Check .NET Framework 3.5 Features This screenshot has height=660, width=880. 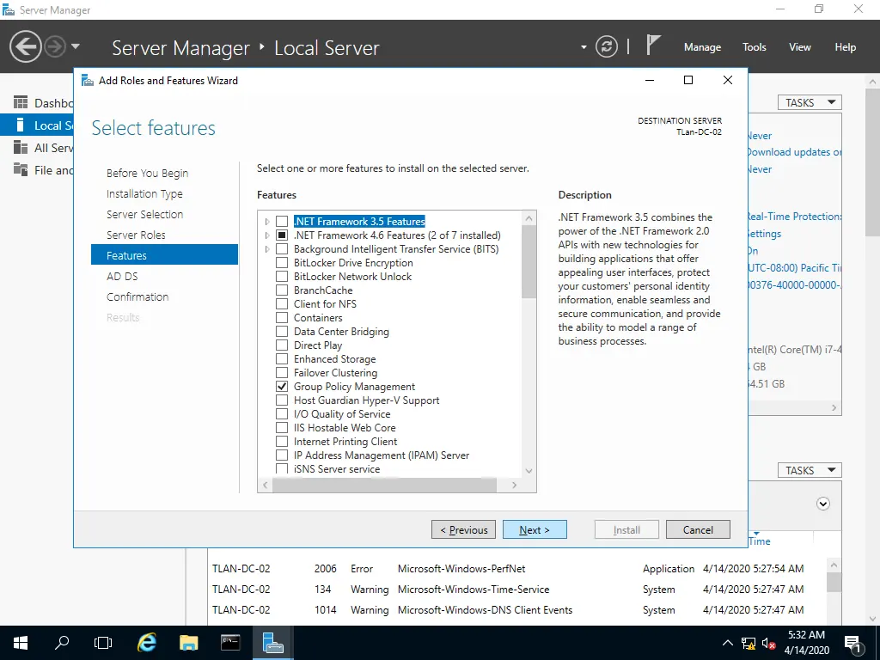282,222
